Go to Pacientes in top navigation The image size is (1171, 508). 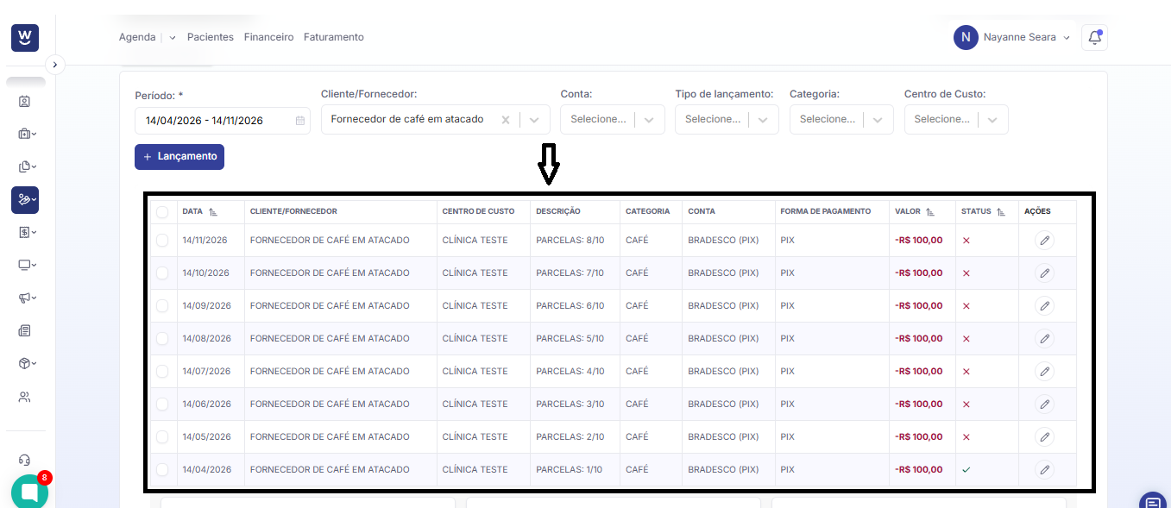[211, 37]
